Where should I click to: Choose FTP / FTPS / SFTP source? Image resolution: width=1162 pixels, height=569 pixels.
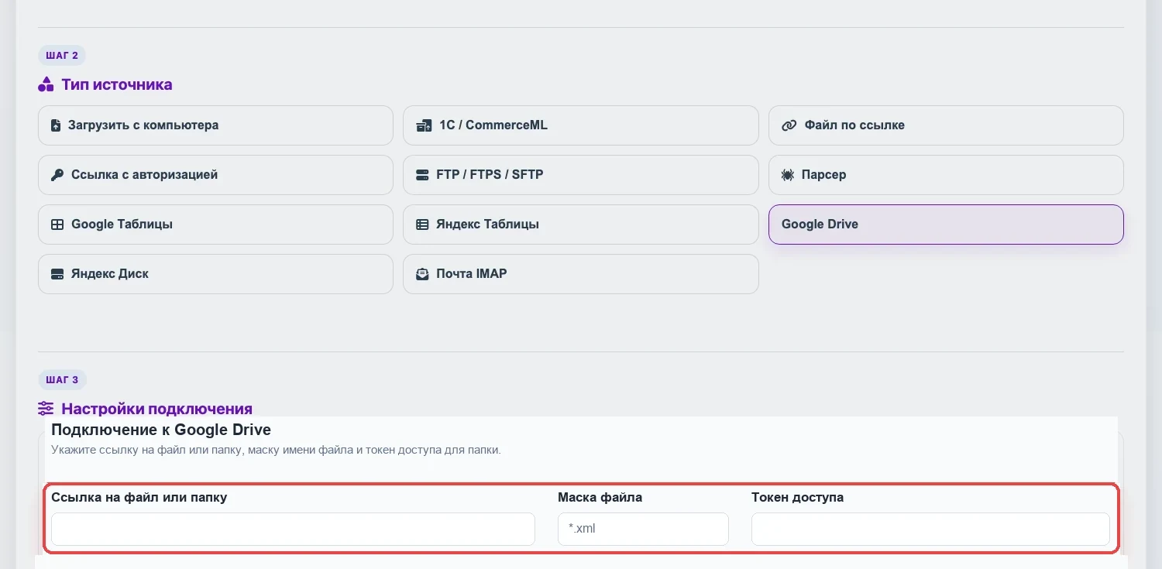point(581,175)
